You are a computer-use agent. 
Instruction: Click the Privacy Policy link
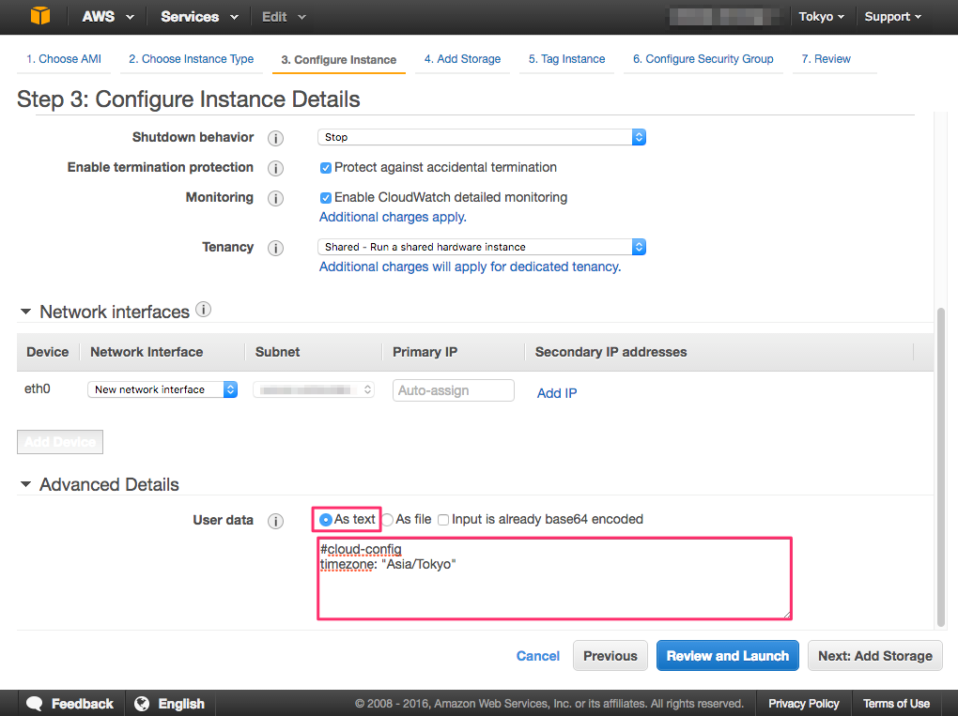803,704
